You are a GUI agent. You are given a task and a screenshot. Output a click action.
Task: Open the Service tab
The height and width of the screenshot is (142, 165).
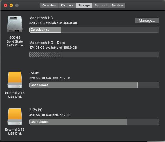(x=117, y=5)
